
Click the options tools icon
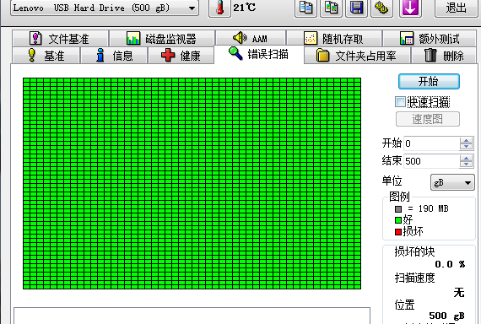point(382,8)
